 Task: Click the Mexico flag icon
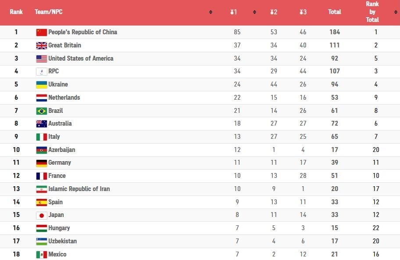tap(41, 254)
